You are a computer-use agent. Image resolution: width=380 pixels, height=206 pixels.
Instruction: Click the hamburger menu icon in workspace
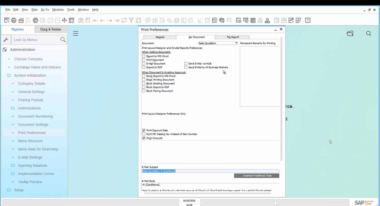pyautogui.click(x=76, y=33)
